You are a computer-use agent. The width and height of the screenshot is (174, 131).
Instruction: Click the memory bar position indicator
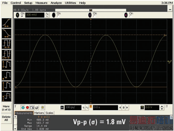pyautogui.click(x=91, y=10)
